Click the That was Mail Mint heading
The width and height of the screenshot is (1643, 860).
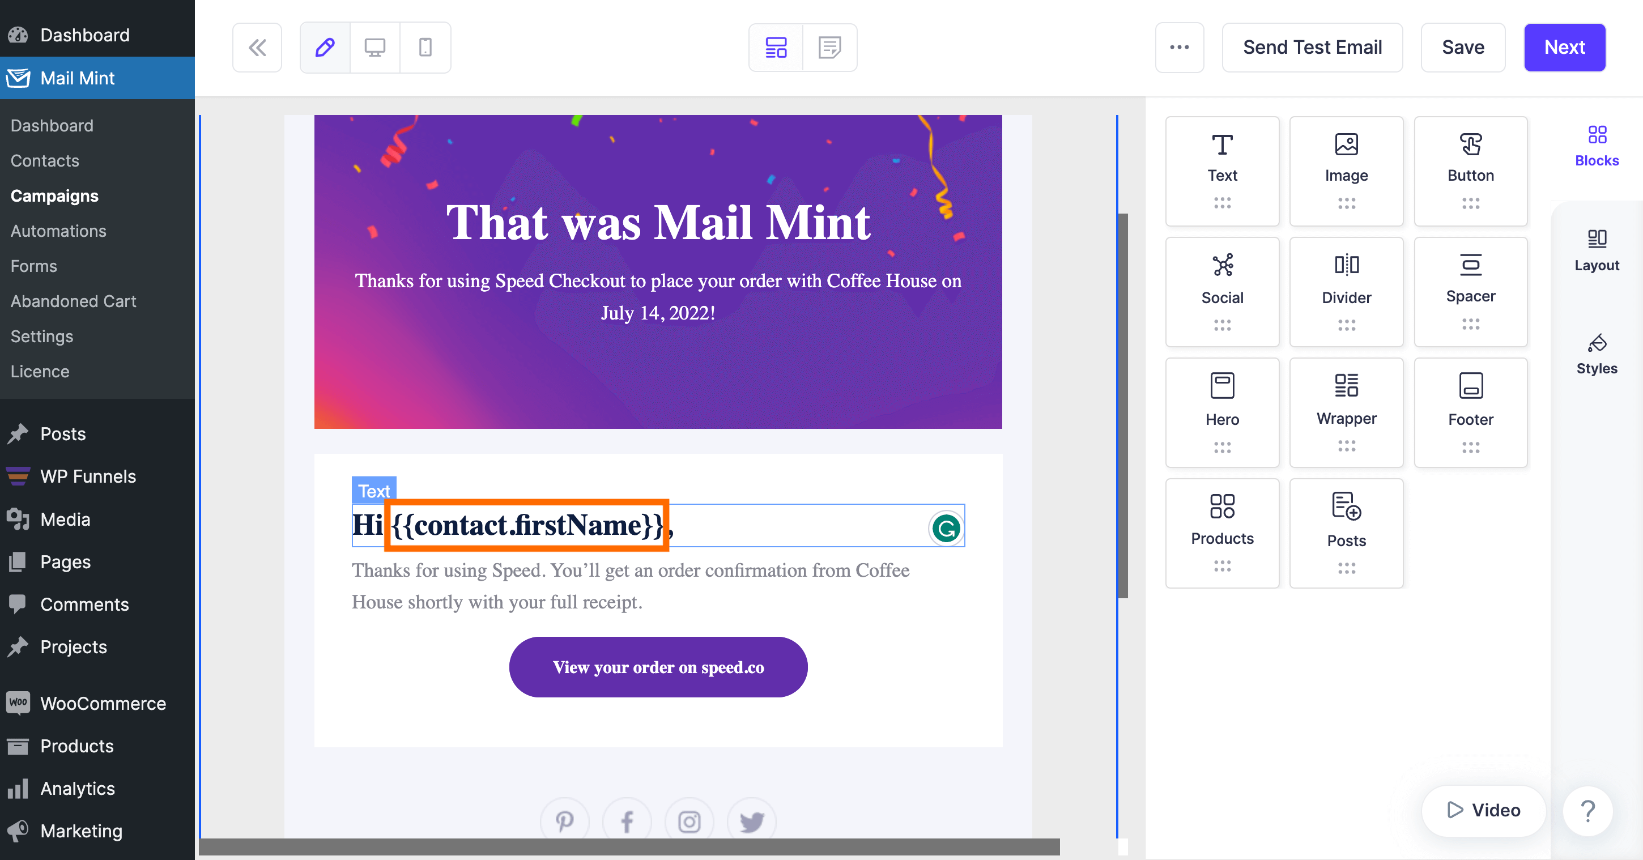(x=658, y=222)
